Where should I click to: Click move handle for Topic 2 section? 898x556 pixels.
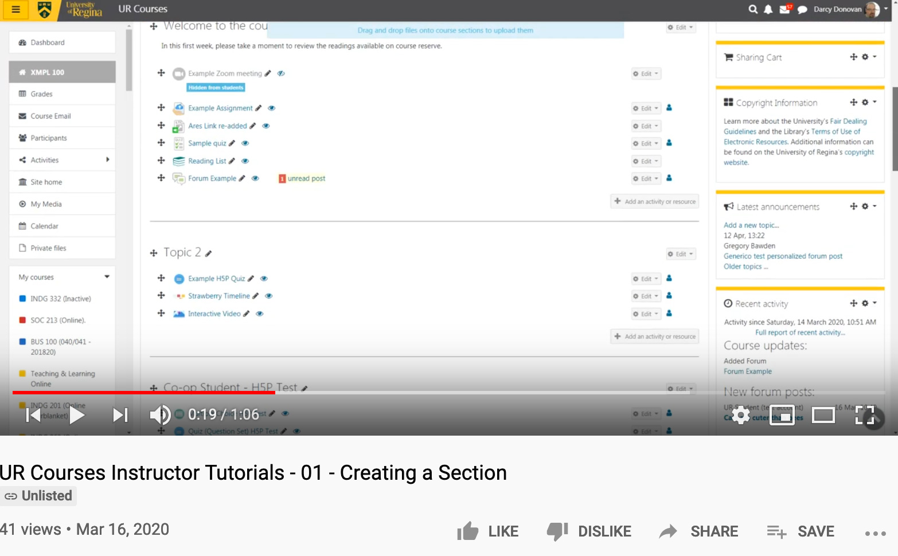[x=154, y=253]
